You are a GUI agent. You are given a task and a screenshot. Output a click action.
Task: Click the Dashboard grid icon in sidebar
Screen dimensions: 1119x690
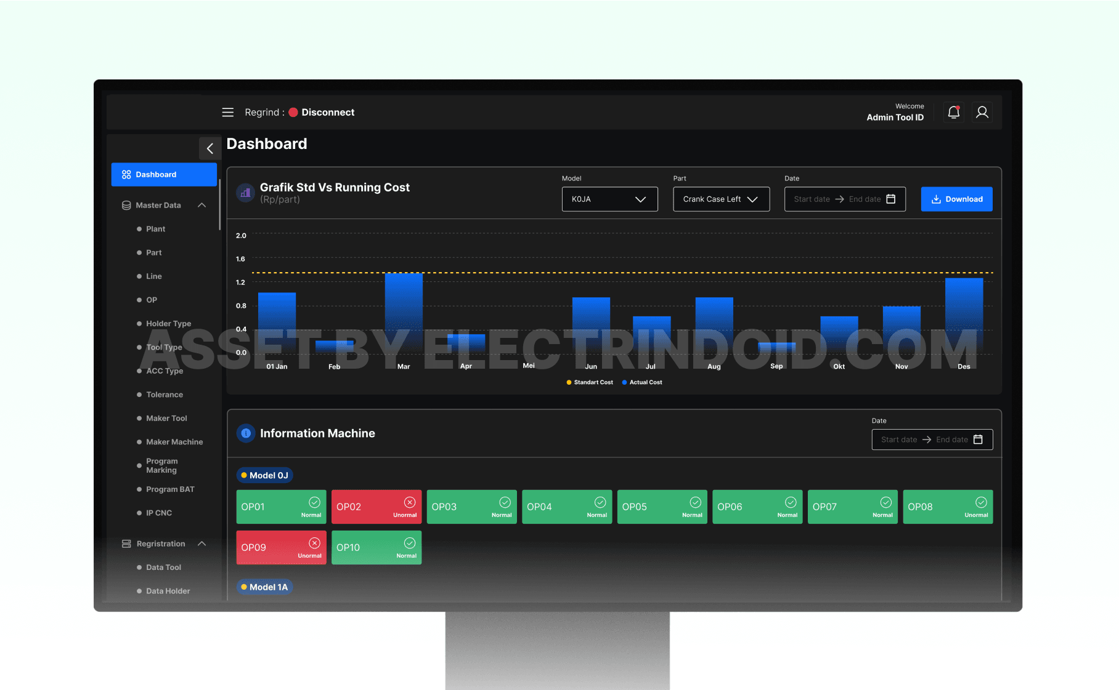[126, 174]
